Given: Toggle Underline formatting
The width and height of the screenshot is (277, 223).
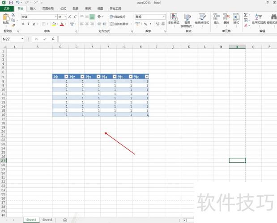Looking at the screenshot, I should (34, 24).
